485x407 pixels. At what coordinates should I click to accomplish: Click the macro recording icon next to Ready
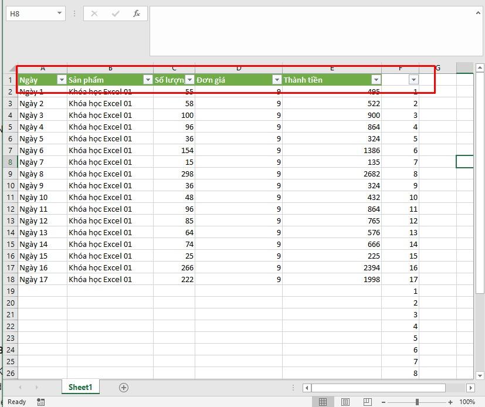40,402
